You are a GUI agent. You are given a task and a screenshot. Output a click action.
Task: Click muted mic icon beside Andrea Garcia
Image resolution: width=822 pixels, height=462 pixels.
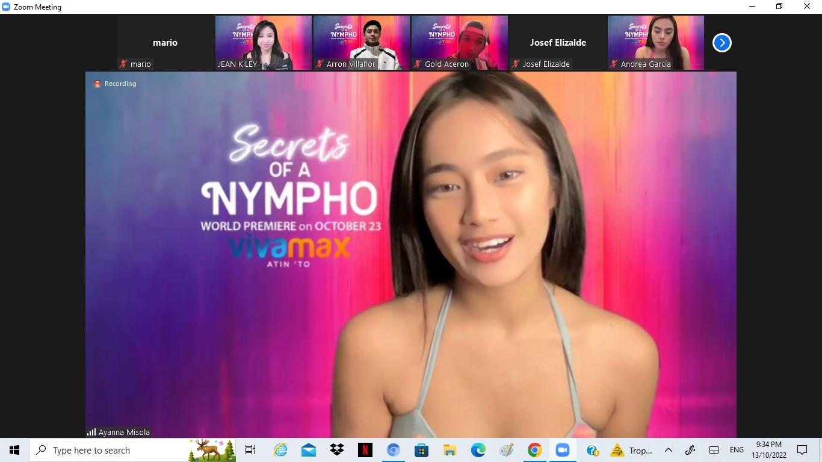(614, 64)
